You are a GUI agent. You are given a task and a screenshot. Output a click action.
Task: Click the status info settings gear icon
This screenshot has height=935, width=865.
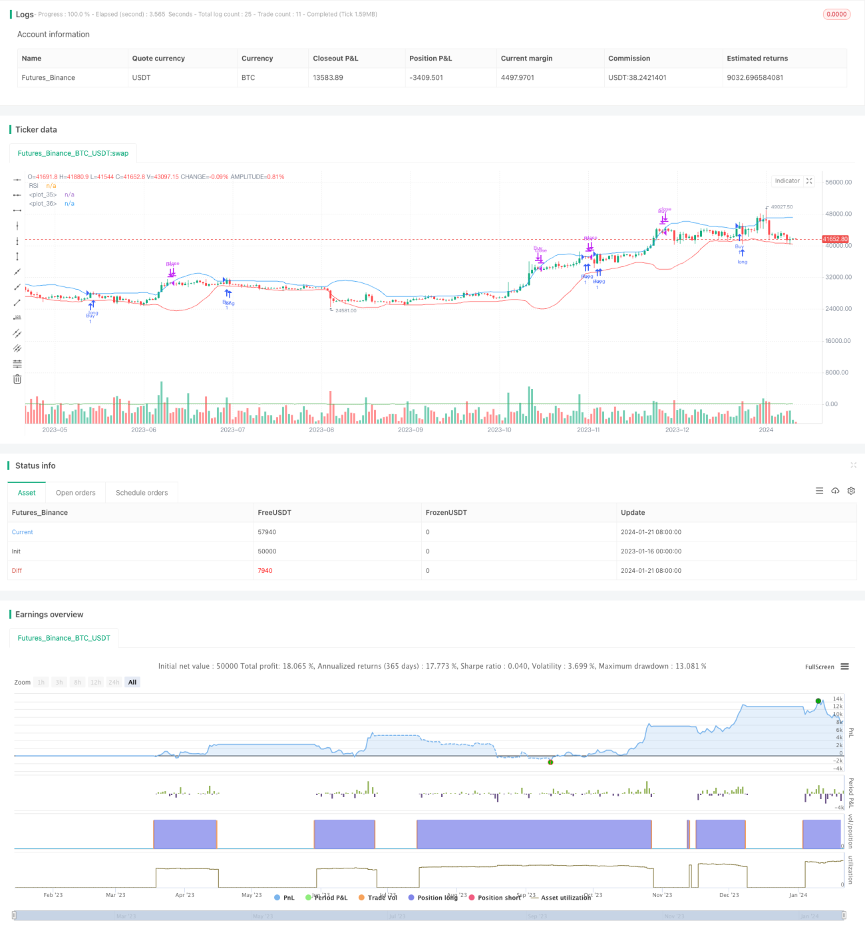(851, 491)
